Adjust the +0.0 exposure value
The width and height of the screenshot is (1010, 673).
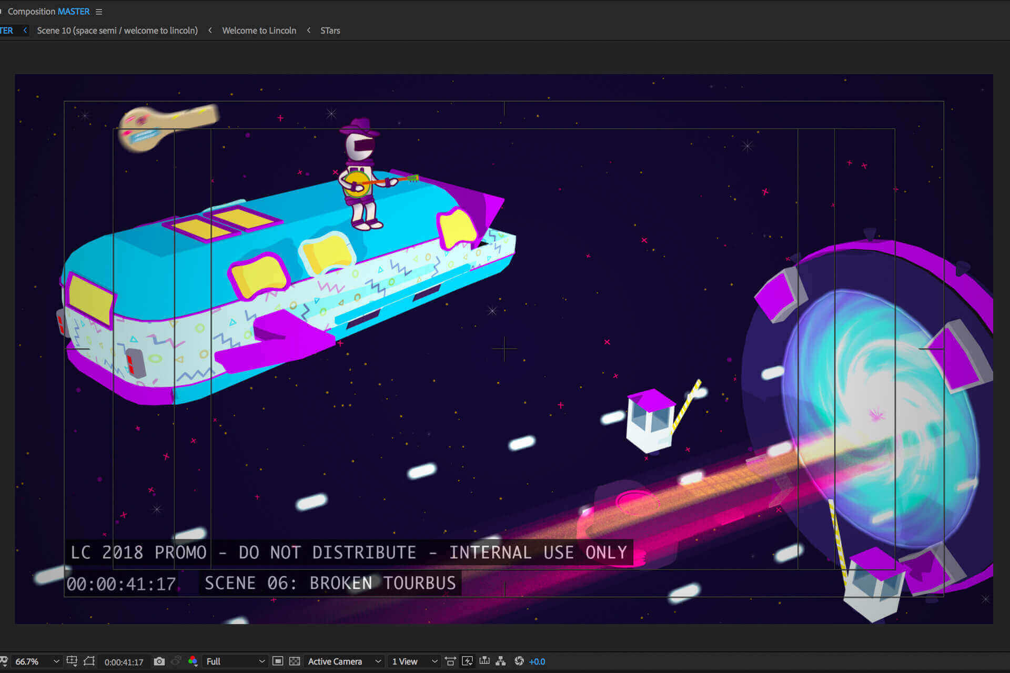[537, 662]
